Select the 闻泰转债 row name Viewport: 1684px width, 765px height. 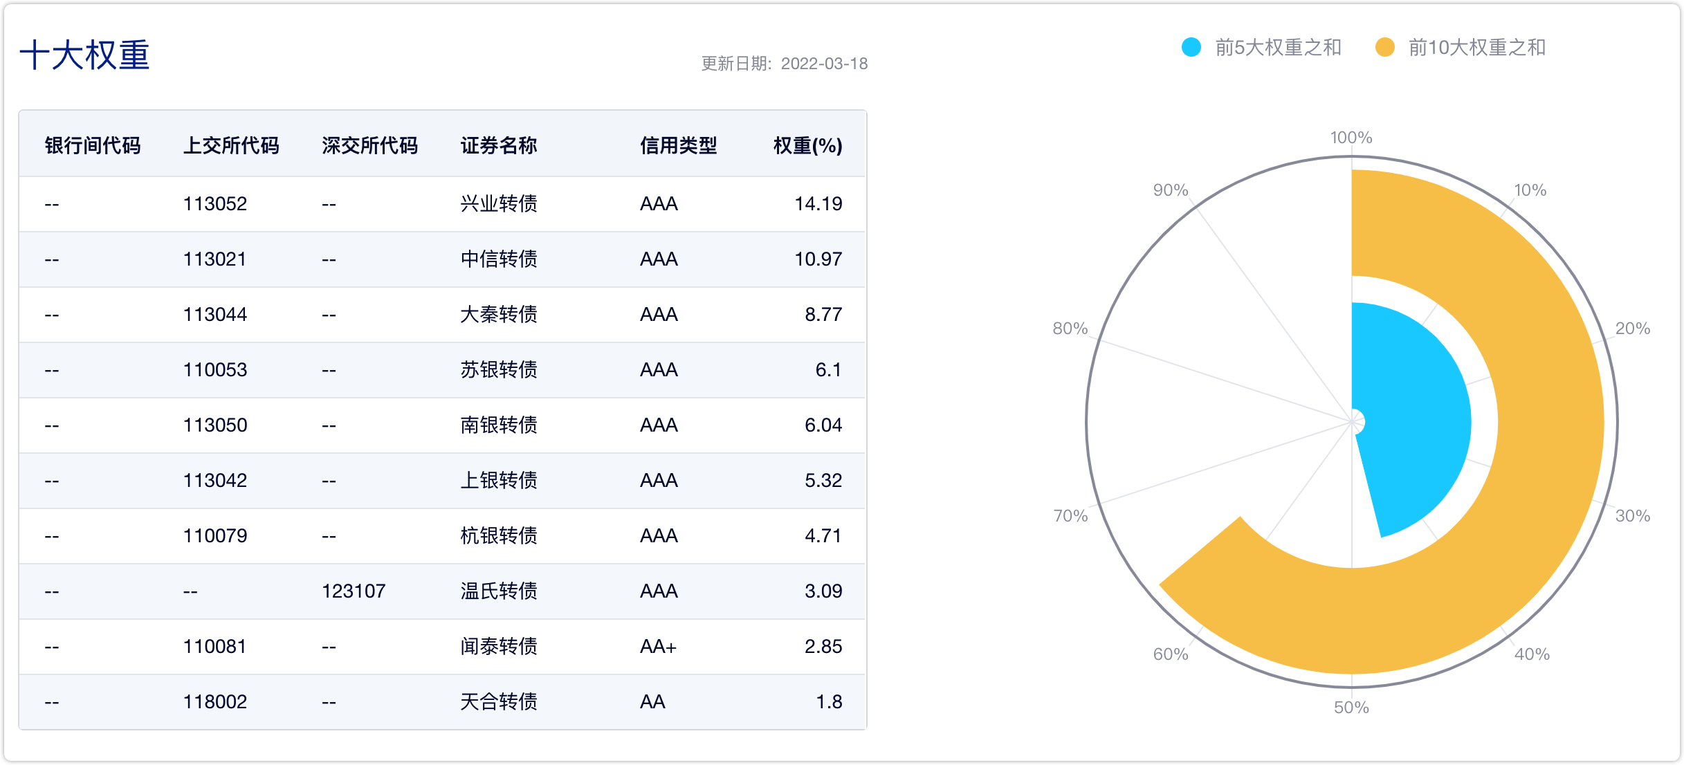tap(499, 646)
